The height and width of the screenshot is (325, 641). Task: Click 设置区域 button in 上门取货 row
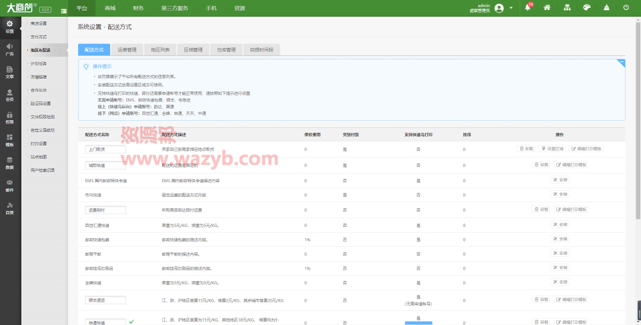pyautogui.click(x=552, y=149)
